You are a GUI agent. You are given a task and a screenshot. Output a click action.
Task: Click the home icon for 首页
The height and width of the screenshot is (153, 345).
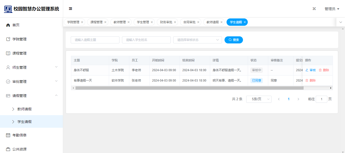[8, 25]
